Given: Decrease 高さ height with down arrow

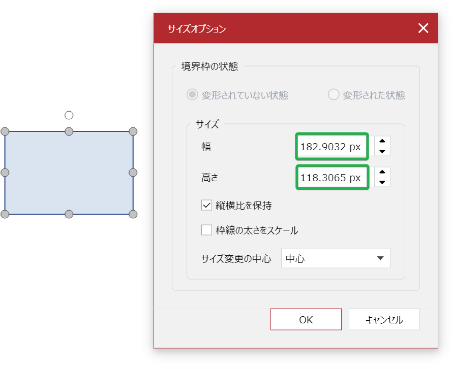Looking at the screenshot, I should [382, 182].
